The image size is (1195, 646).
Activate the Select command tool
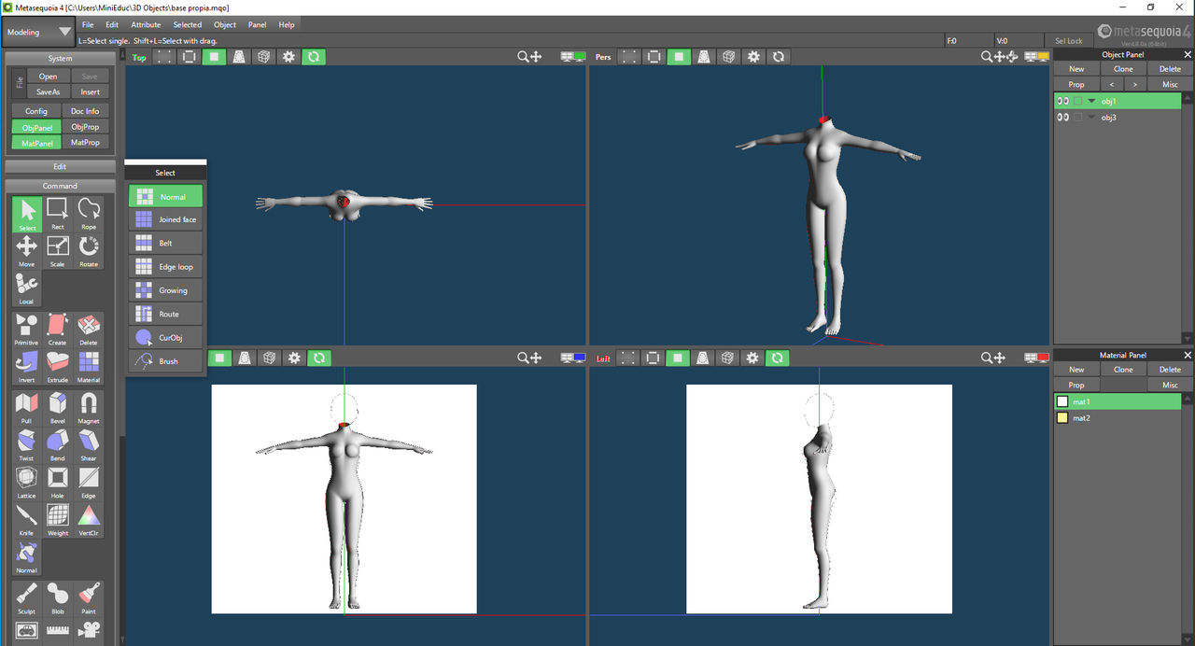pos(27,214)
